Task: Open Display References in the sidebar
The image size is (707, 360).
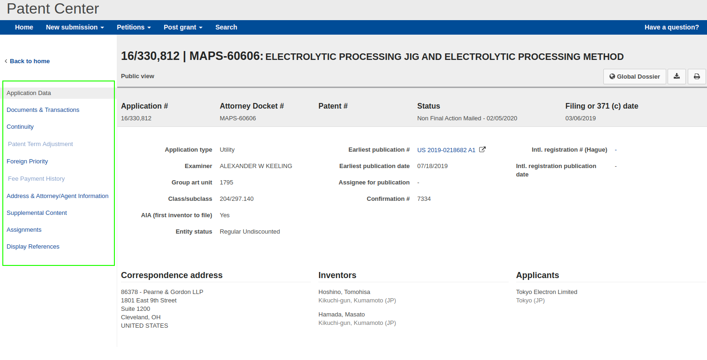Action: click(x=33, y=246)
